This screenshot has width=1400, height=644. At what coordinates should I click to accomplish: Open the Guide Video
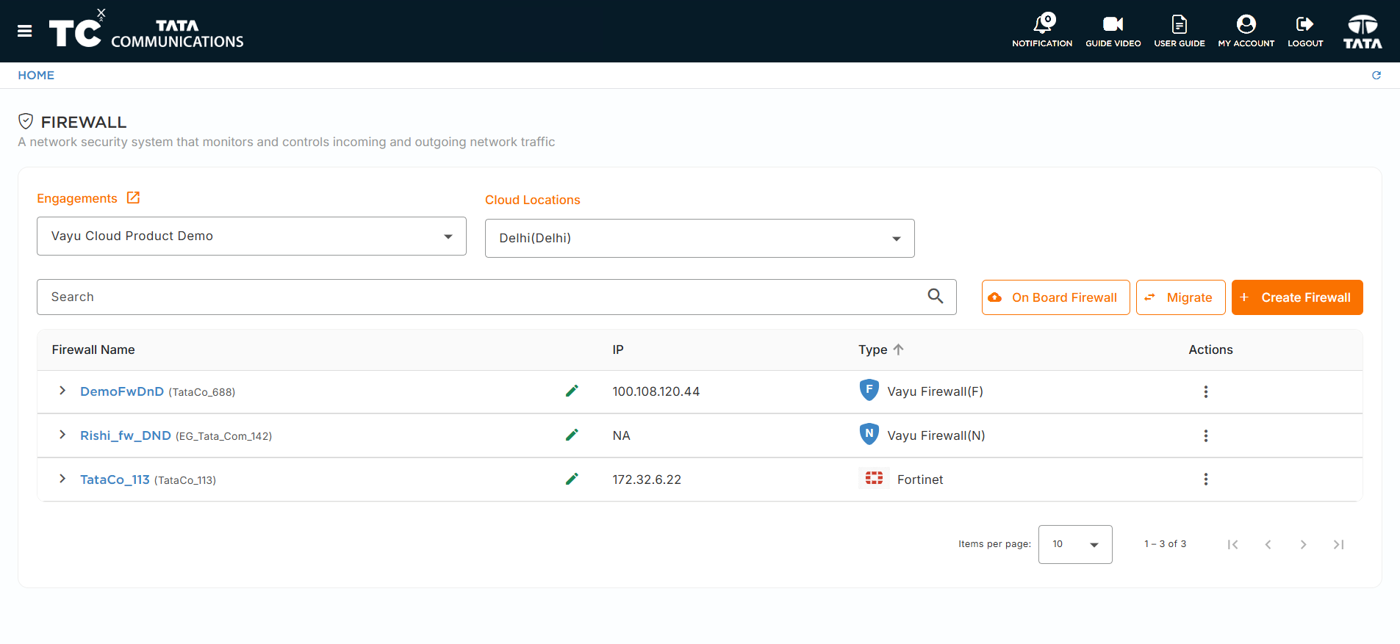[x=1113, y=31]
